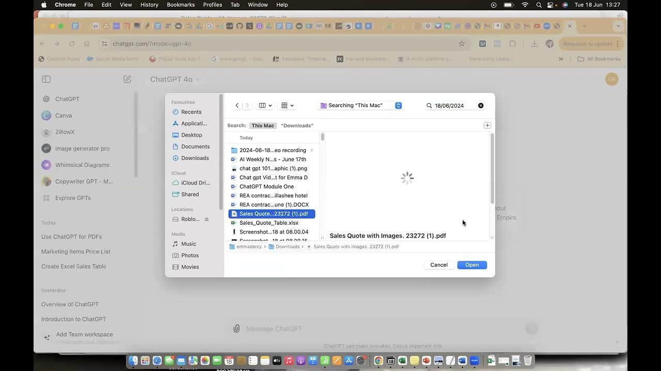661x371 pixels.
Task: Select Desktop in Favourites sidebar
Action: pyautogui.click(x=192, y=135)
